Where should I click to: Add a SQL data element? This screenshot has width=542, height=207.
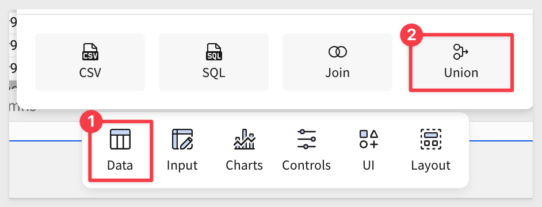tap(213, 62)
